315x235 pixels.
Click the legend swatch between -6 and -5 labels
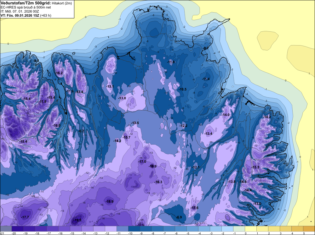tap(181, 229)
